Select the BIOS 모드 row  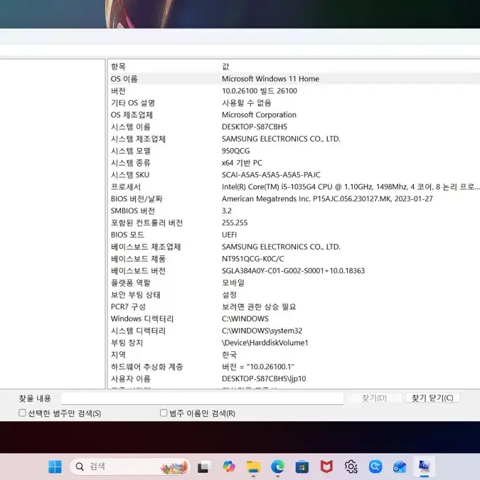pyautogui.click(x=294, y=235)
